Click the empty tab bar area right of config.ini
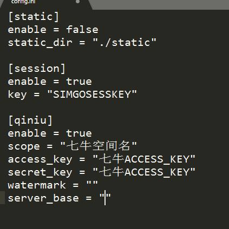 [x=161, y=5]
